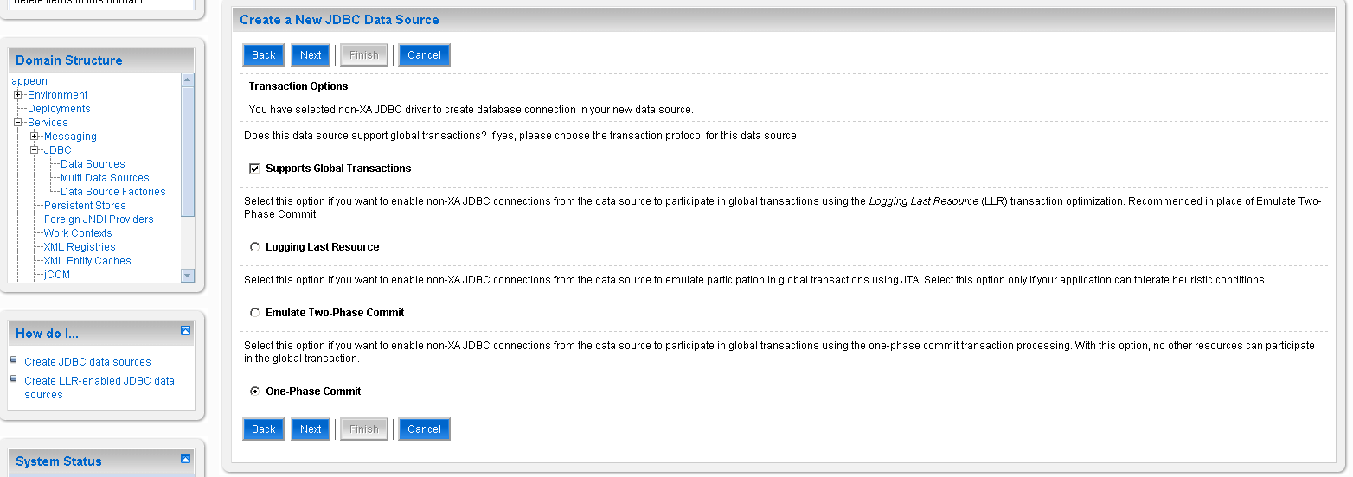Open Create LLR-enabled JDBC data sources link
The width and height of the screenshot is (1353, 477).
pyautogui.click(x=99, y=381)
